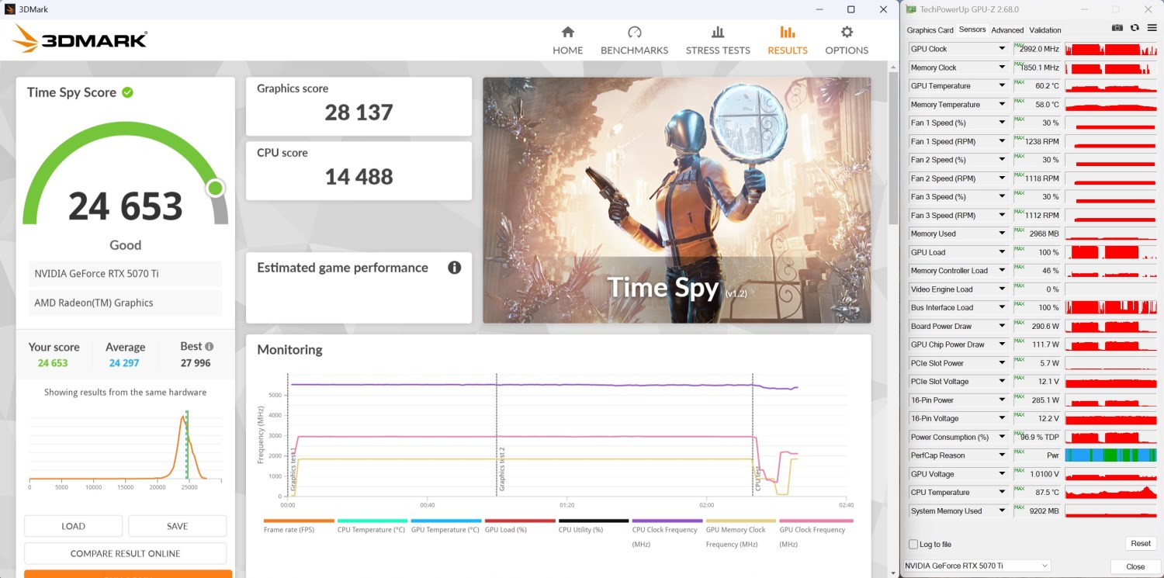Screen dimensions: 1164x578
Task: Click the 3DMark logo
Action: 79,38
